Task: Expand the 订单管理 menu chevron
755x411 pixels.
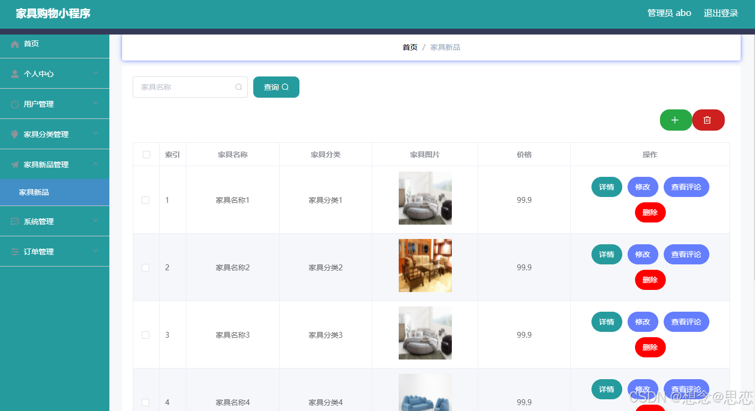Action: pos(96,251)
